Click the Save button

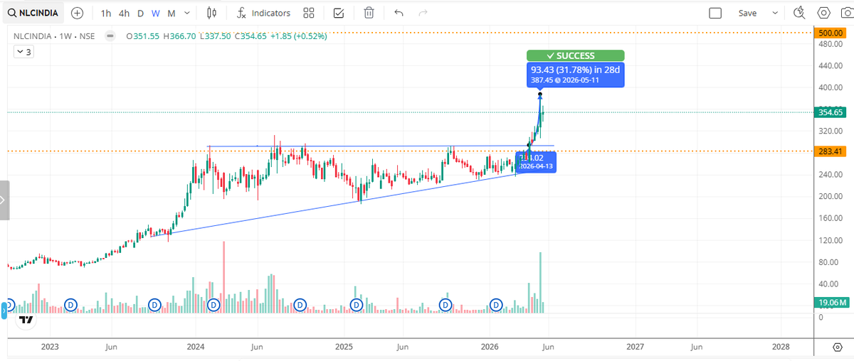(x=747, y=13)
